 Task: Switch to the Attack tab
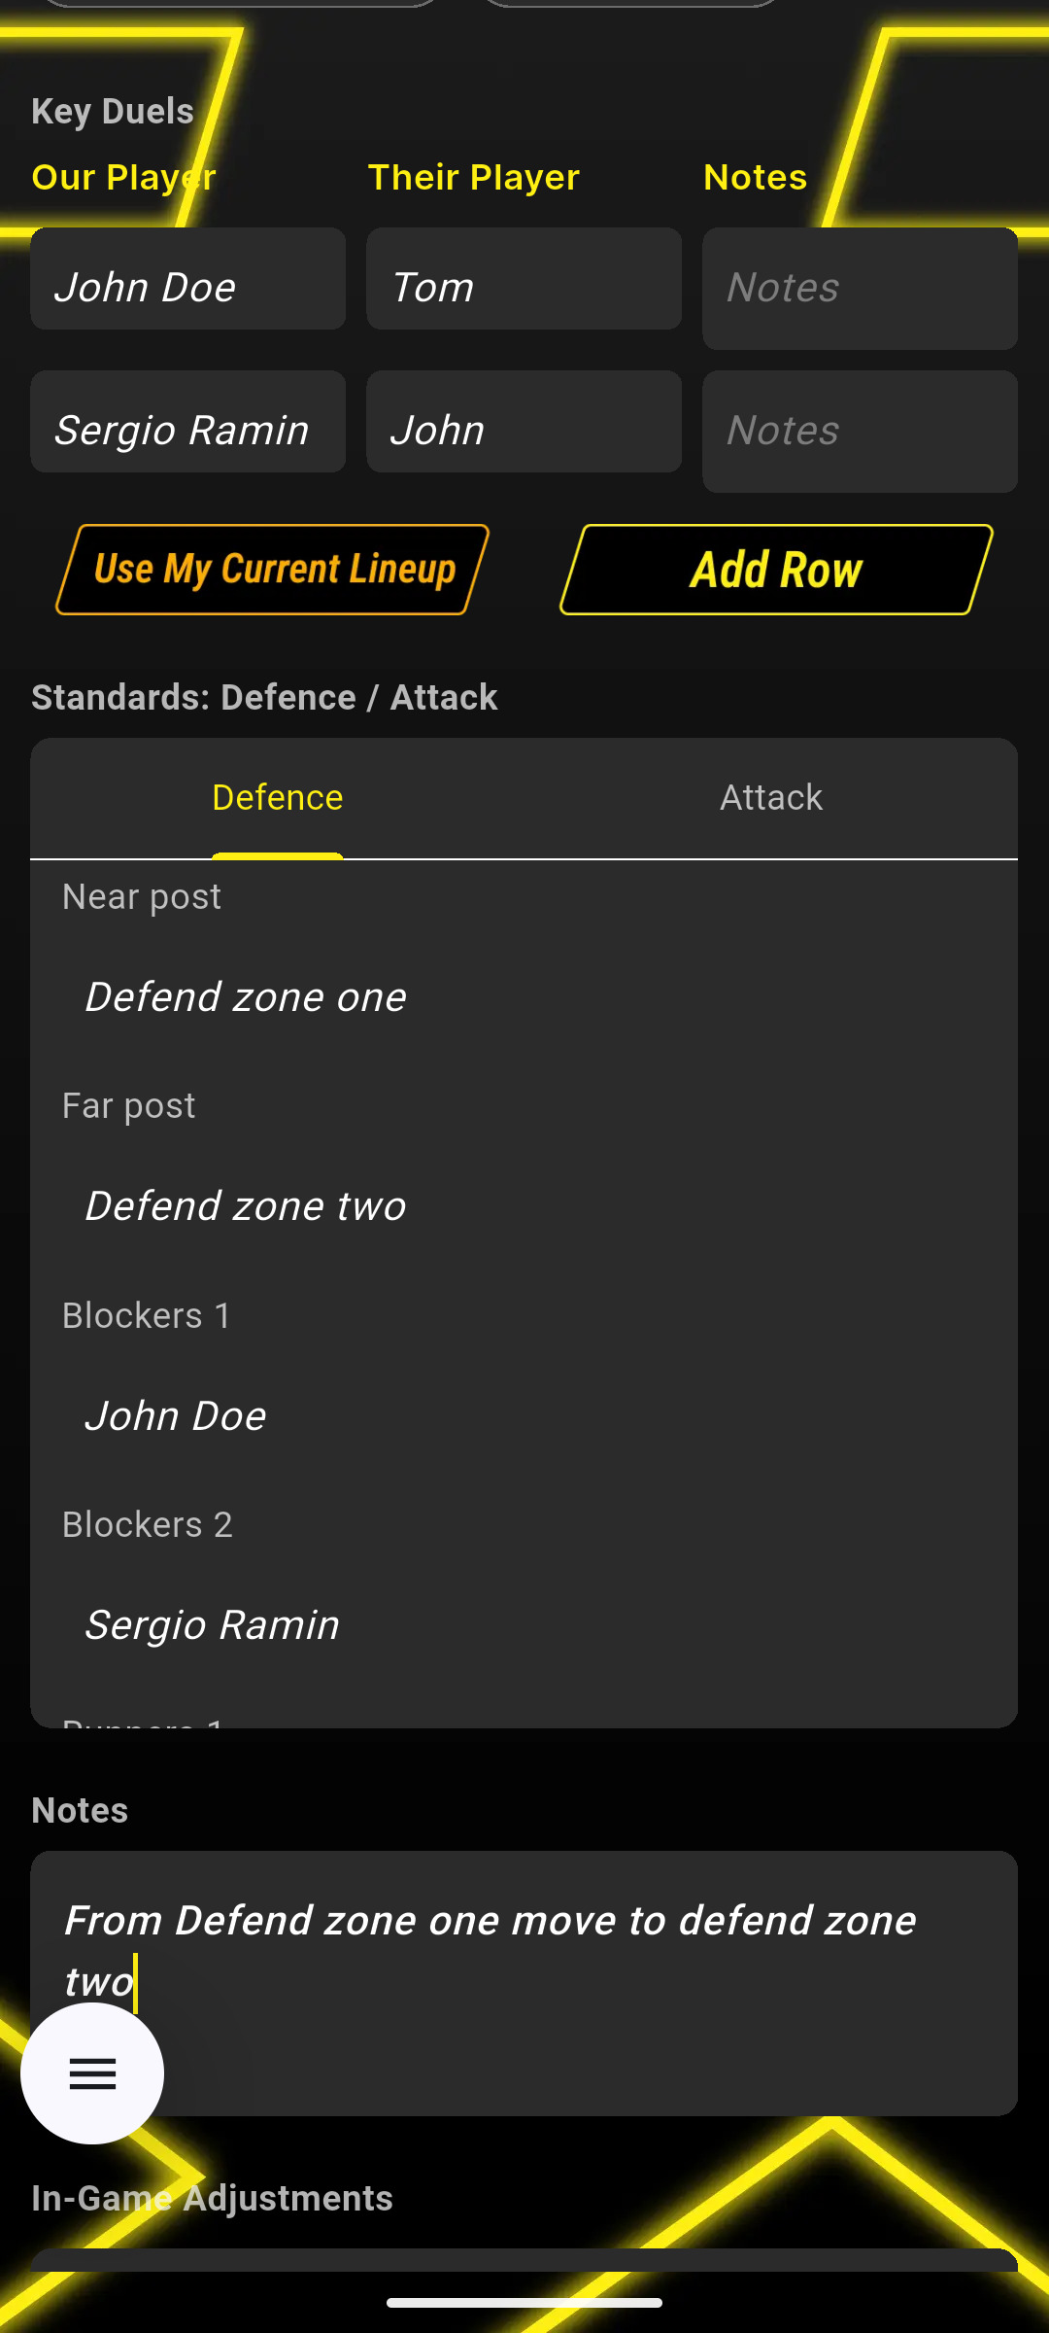pos(770,798)
